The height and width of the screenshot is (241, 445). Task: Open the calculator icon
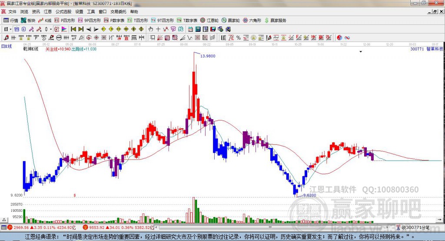198,29
